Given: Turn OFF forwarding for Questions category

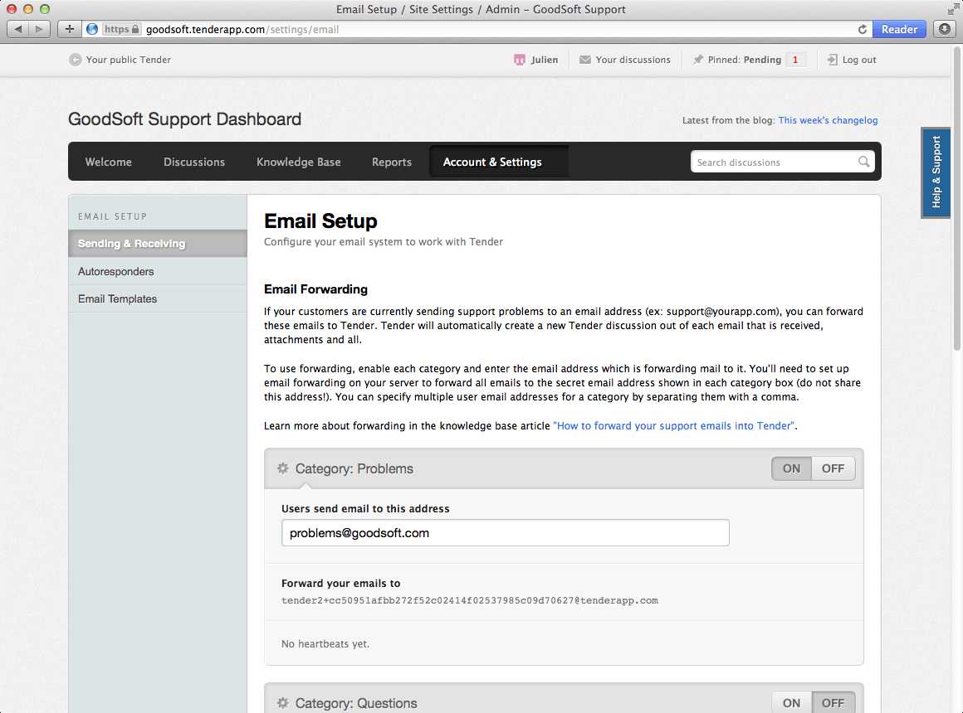Looking at the screenshot, I should tap(833, 702).
